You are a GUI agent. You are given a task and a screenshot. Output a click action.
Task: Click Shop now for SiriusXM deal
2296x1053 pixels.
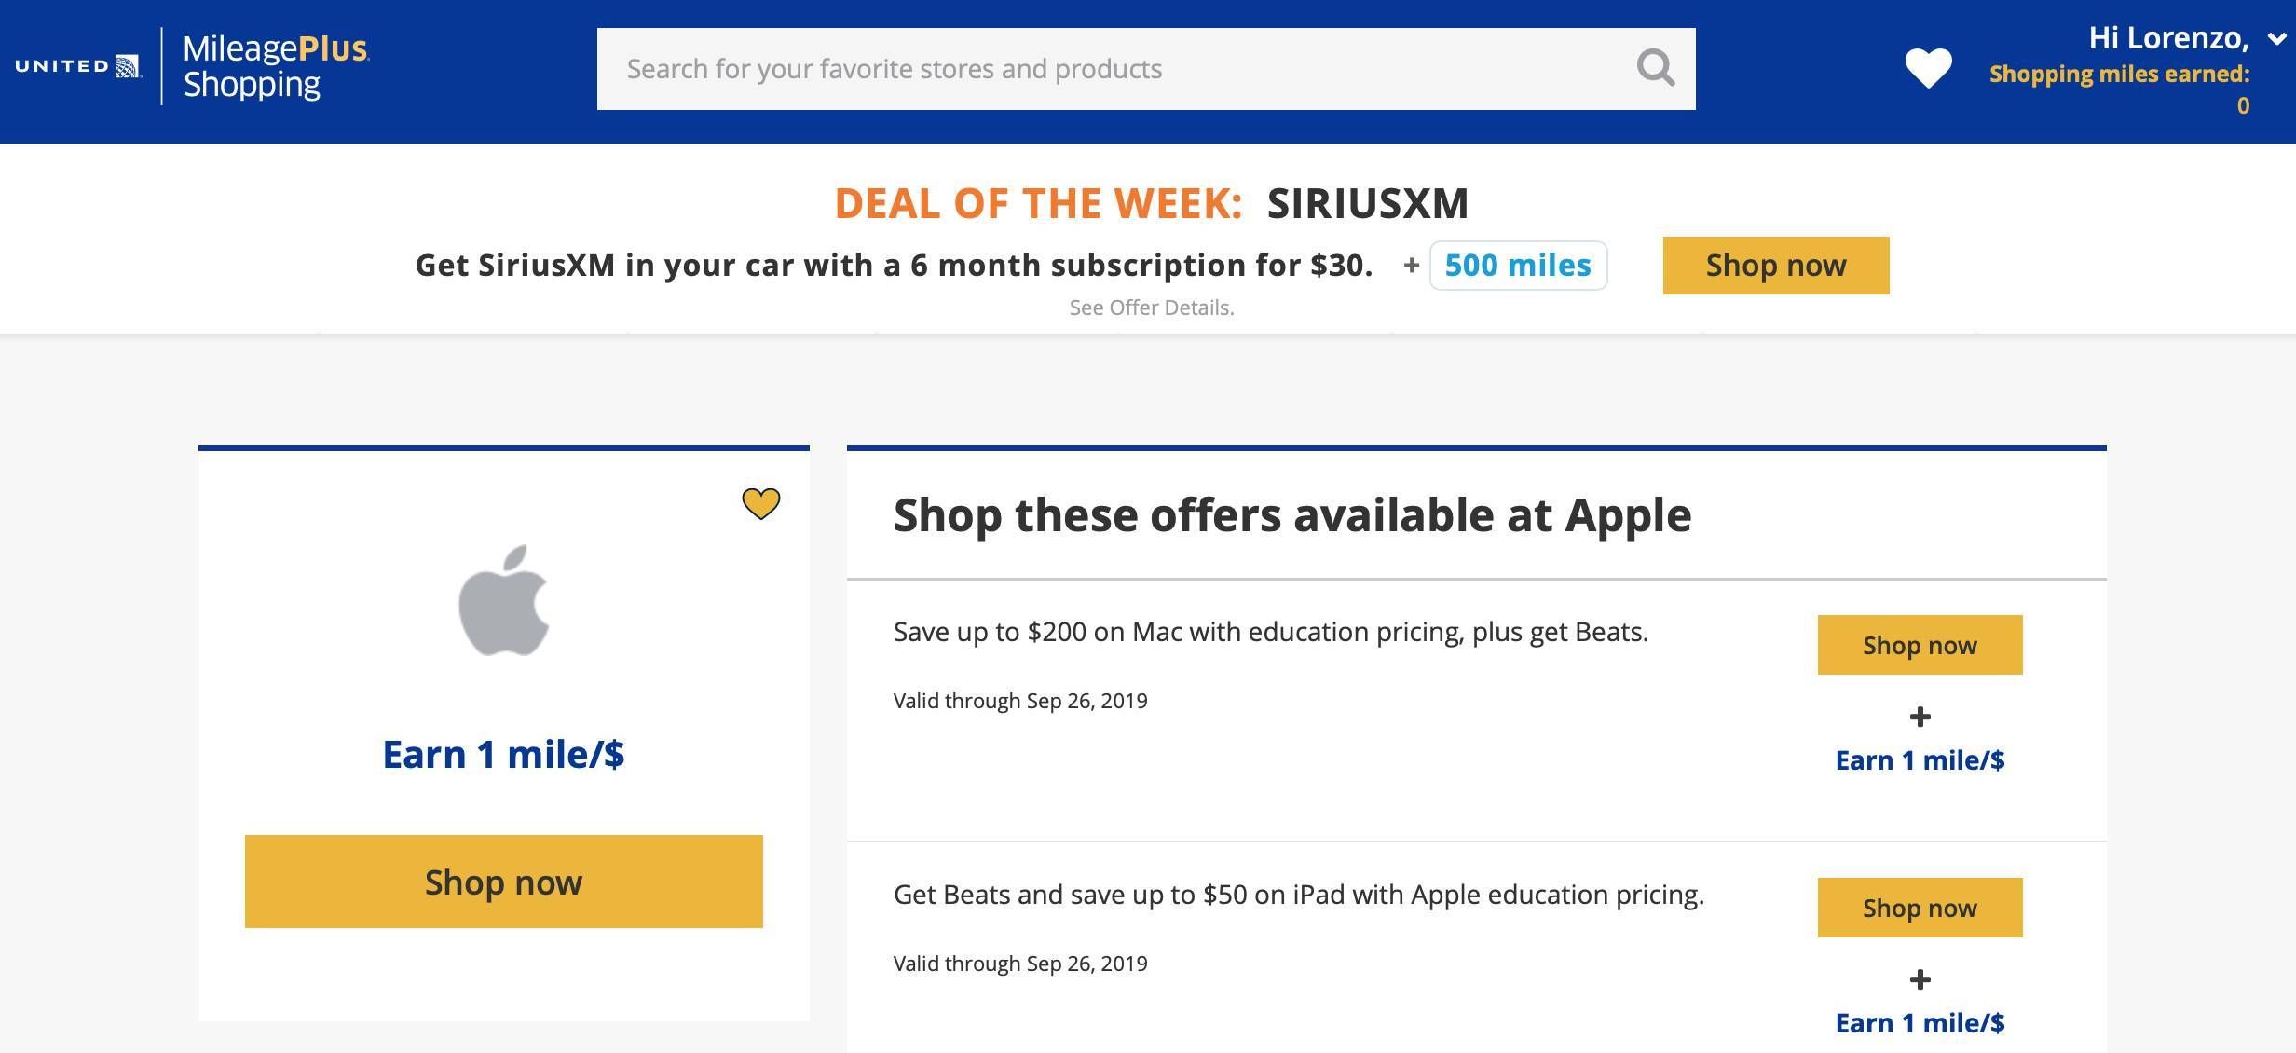click(1776, 266)
